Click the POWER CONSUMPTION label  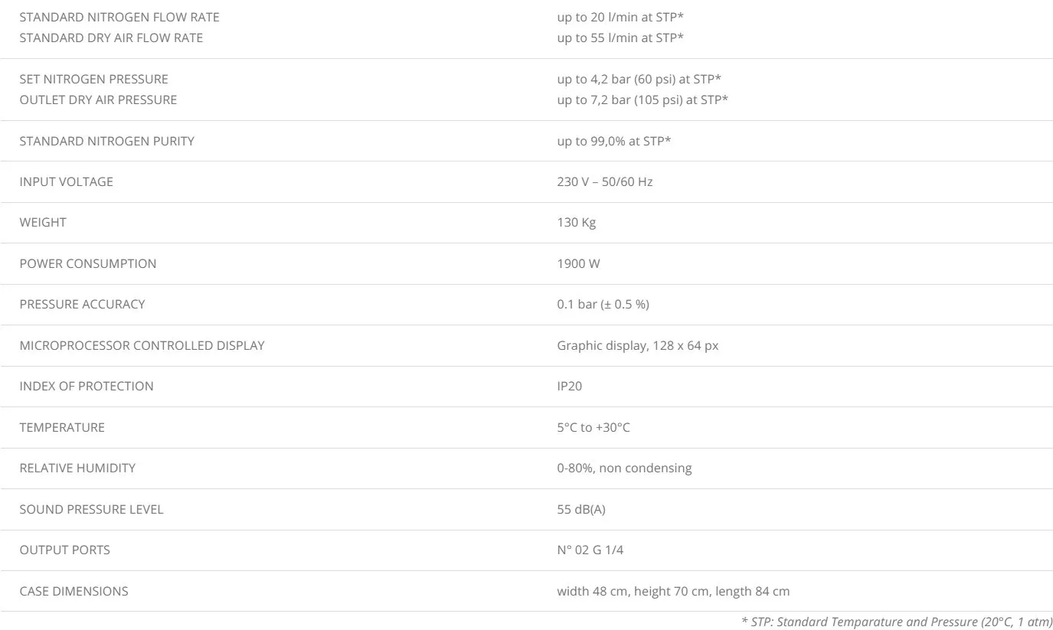pos(87,263)
